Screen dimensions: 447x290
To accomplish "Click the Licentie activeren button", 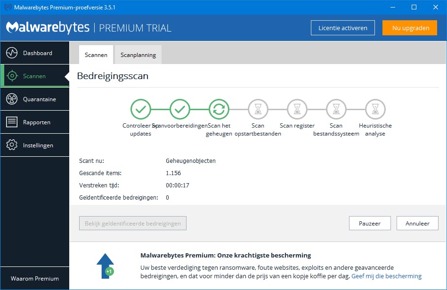I will tap(342, 28).
